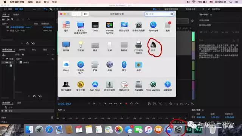
Task: Open Internet Accounts preferences
Action: click(x=81, y=67)
